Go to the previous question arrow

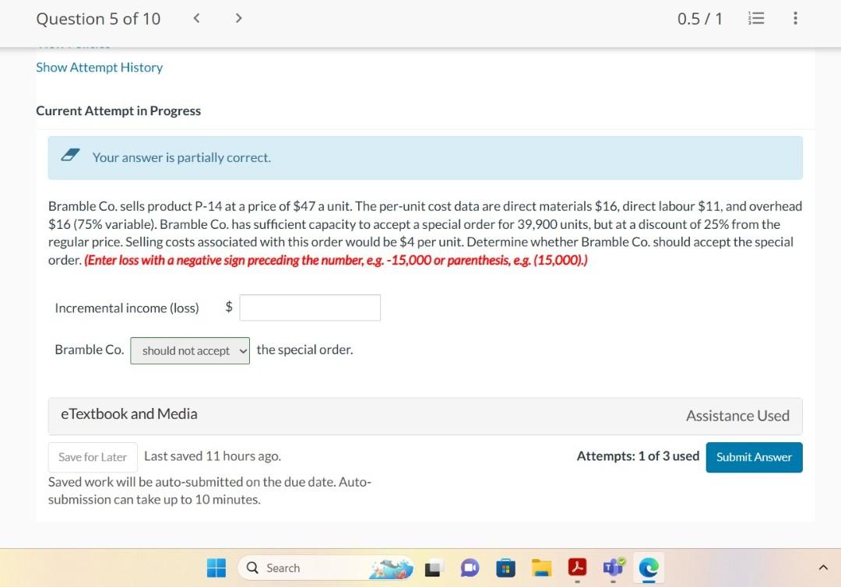pos(196,18)
